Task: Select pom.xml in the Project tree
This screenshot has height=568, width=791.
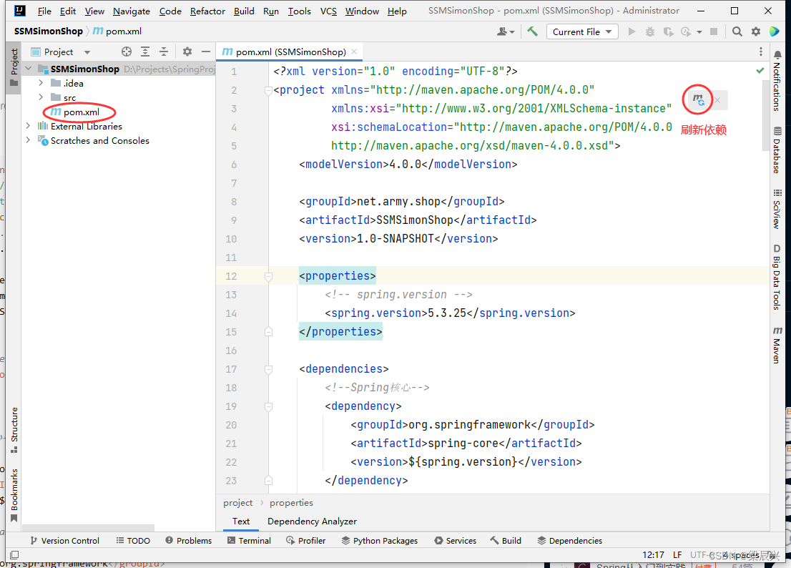Action: click(x=82, y=112)
